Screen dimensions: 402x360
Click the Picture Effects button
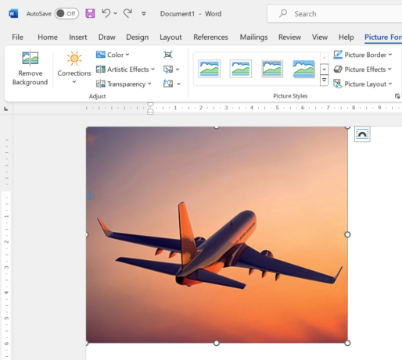pyautogui.click(x=363, y=70)
